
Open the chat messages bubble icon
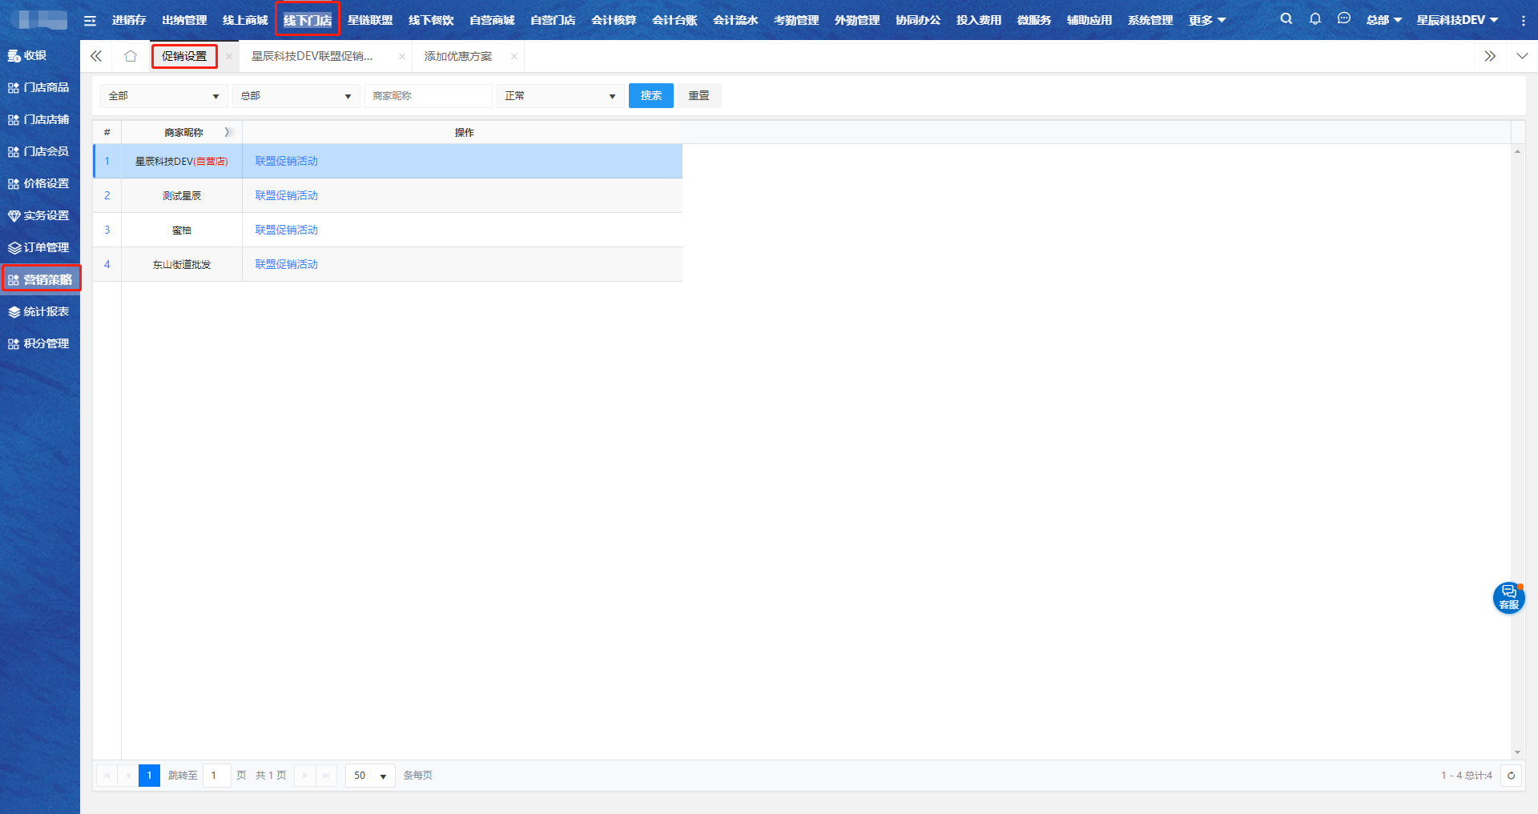1343,19
